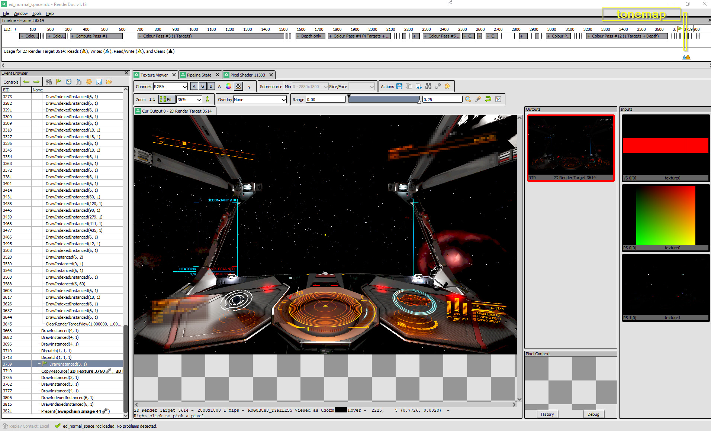Open the Mip level dropdown
Screen dimensions: 711x431
point(310,86)
